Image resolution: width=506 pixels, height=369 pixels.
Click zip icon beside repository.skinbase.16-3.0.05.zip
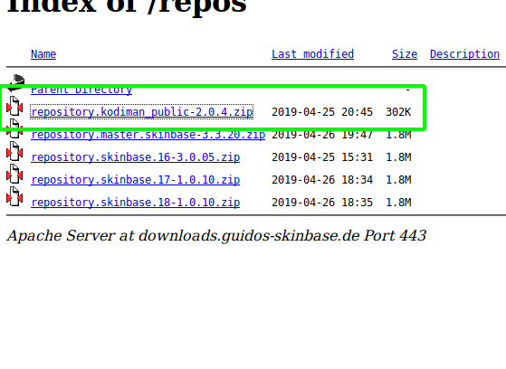14,151
